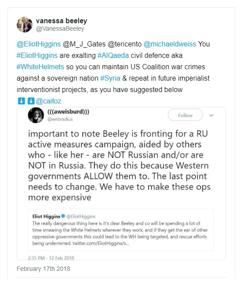Viewport: 244px width, 284px height.
Task: Click the aweisburd profile picture
Action: click(x=36, y=115)
